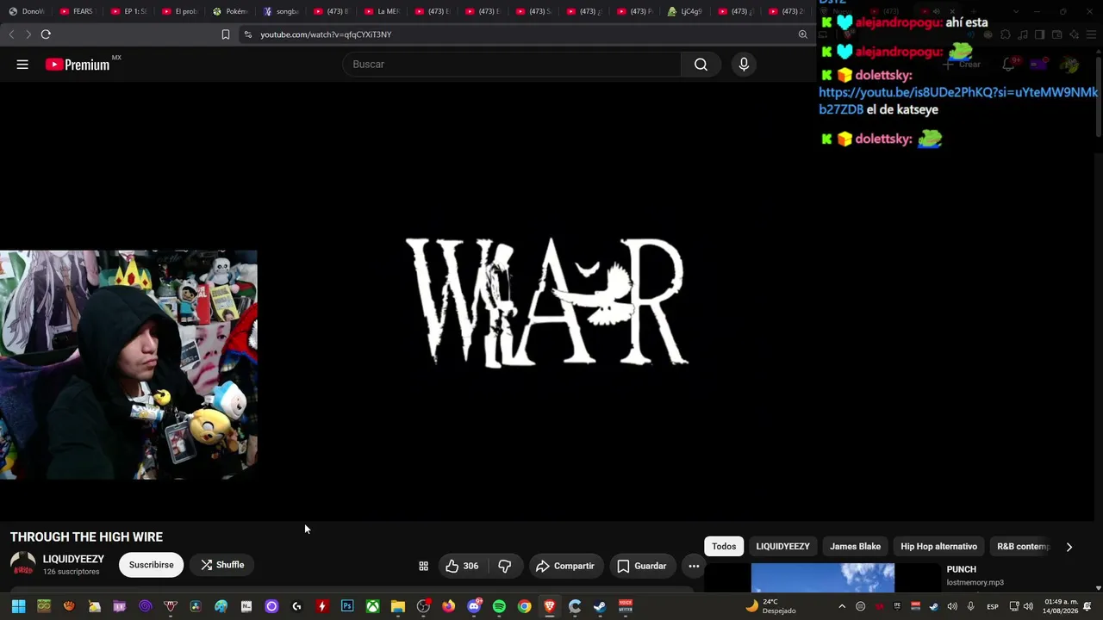The image size is (1103, 620).
Task: Show hidden system tray icons
Action: coord(842,606)
